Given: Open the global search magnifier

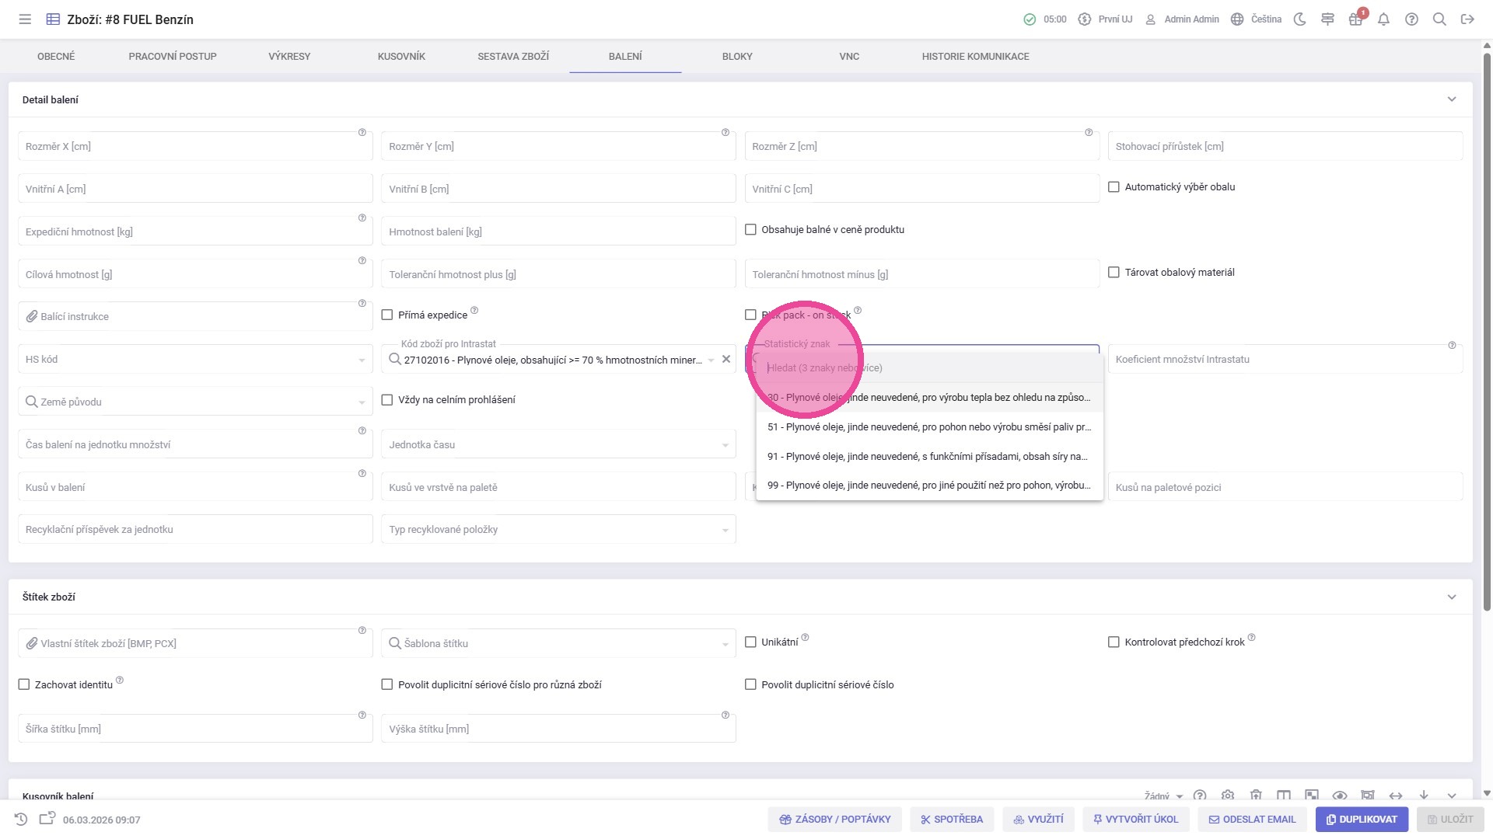Looking at the screenshot, I should pyautogui.click(x=1439, y=19).
